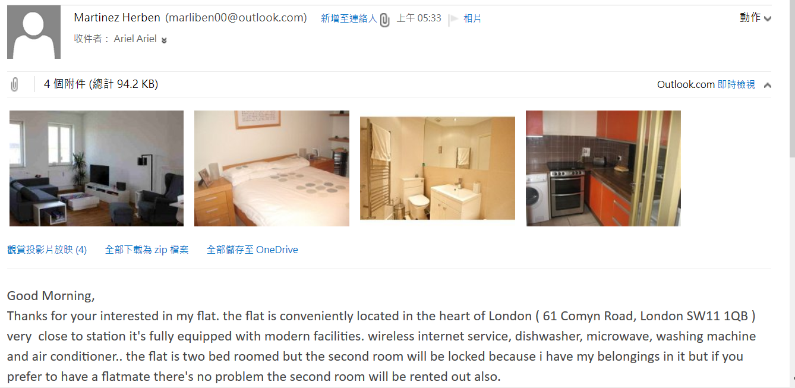795x388 pixels.
Task: Click the 相片 category link
Action: (472, 18)
